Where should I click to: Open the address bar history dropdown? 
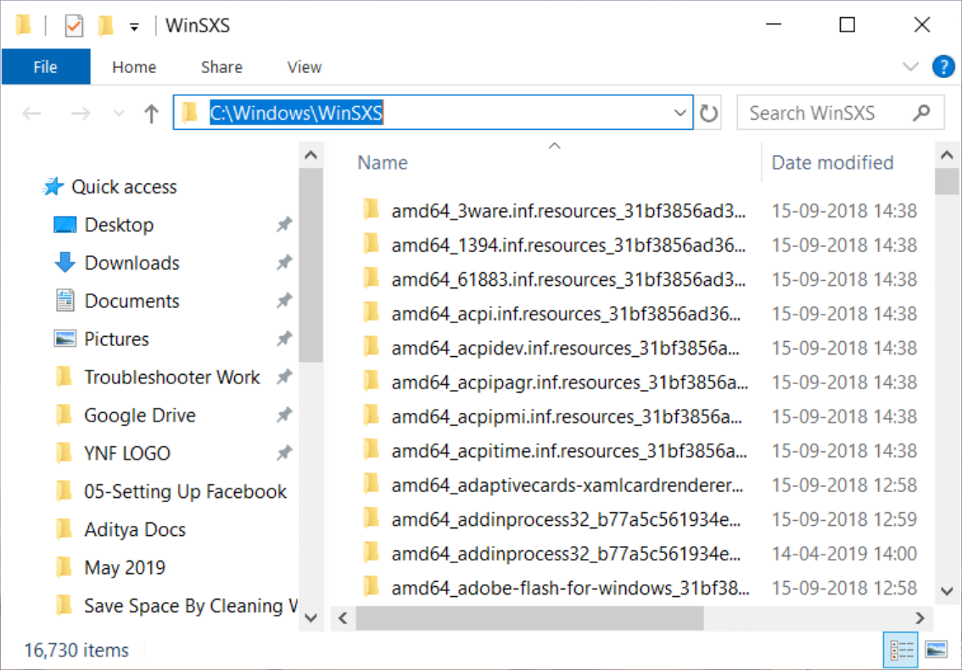[680, 114]
